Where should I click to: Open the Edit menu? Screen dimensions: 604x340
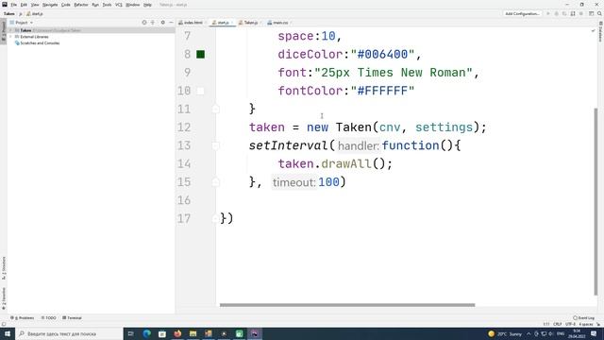[24, 5]
